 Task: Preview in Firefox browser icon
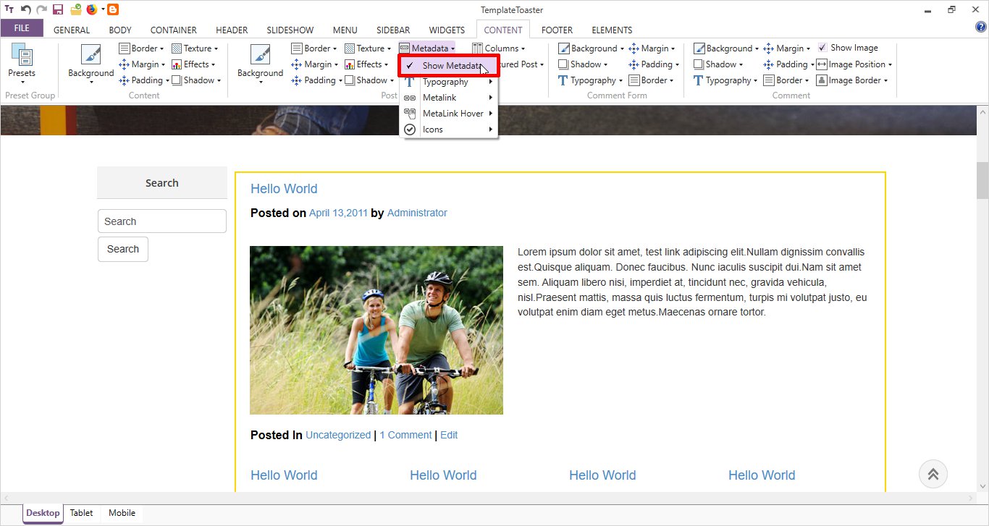[x=91, y=9]
